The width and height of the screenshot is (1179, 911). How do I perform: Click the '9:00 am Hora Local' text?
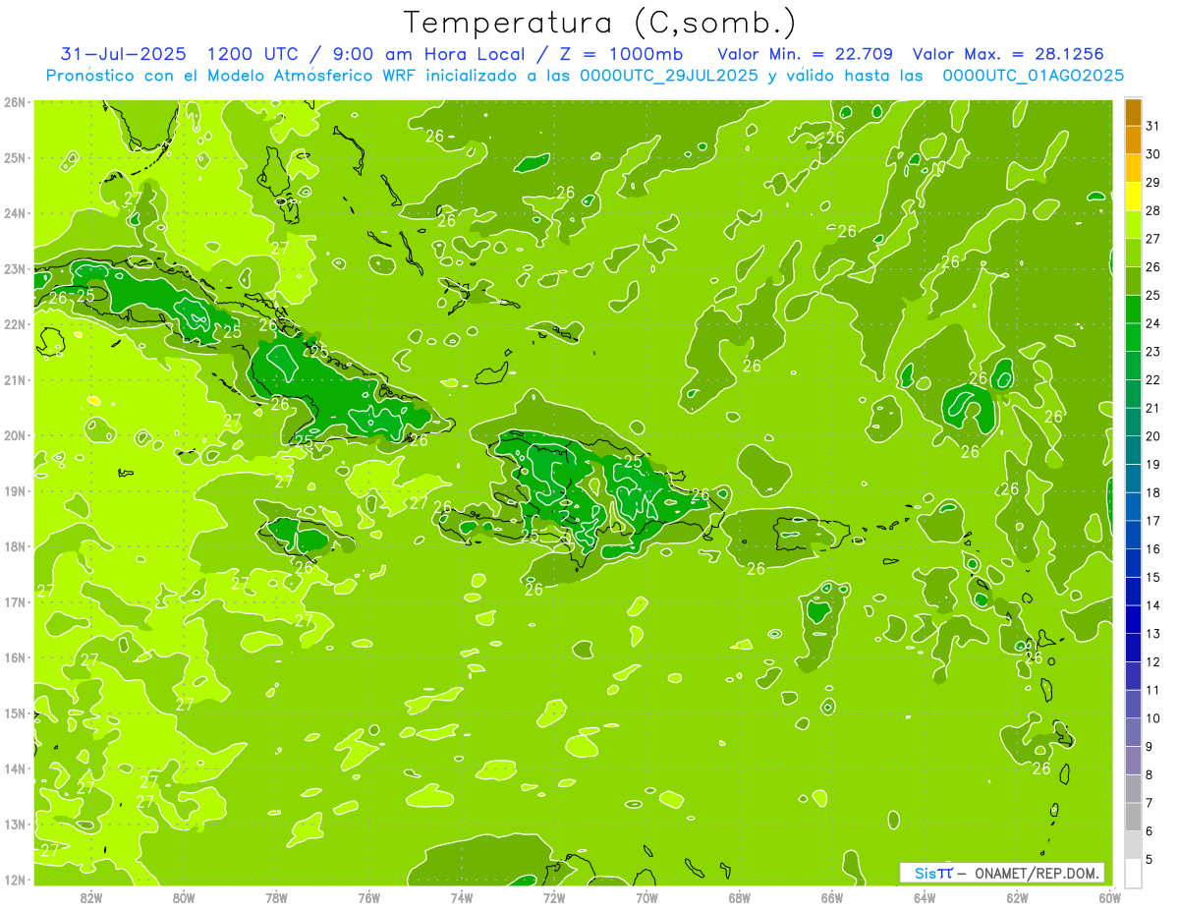click(x=428, y=53)
